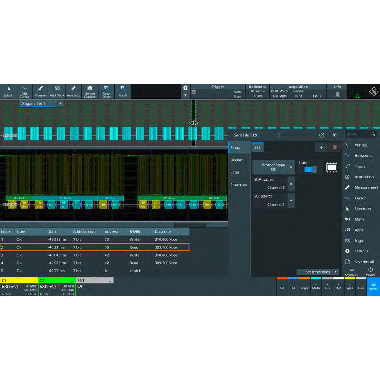Open the Annotate tool

click(x=73, y=92)
